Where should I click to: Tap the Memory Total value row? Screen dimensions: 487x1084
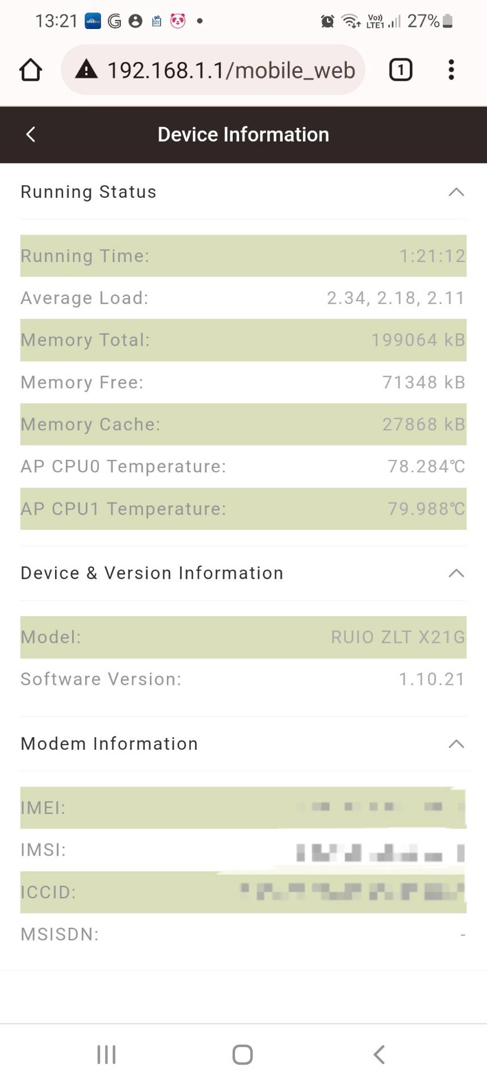(243, 340)
